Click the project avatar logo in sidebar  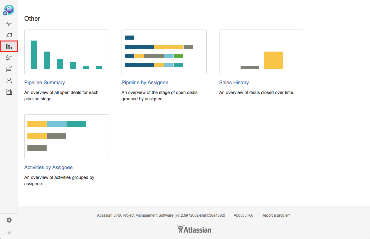pyautogui.click(x=9, y=10)
